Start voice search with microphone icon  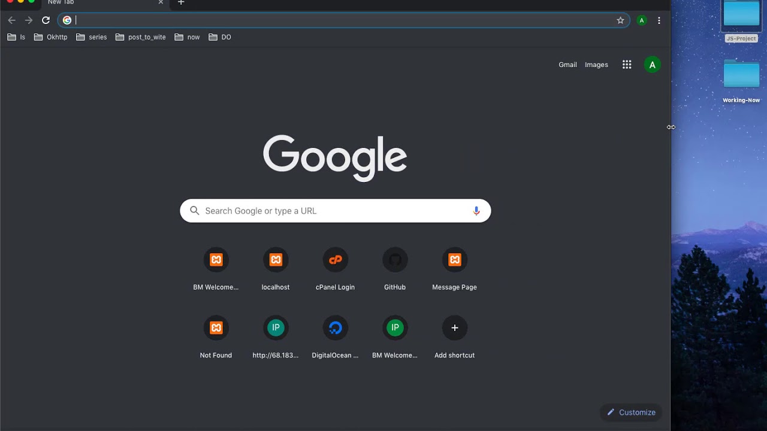click(x=476, y=211)
